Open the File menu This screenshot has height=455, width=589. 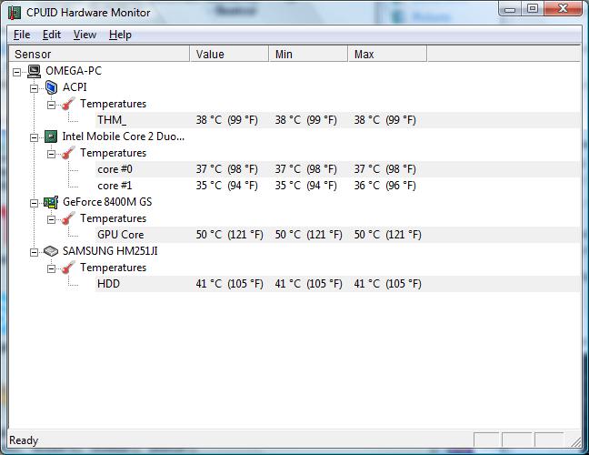click(22, 35)
